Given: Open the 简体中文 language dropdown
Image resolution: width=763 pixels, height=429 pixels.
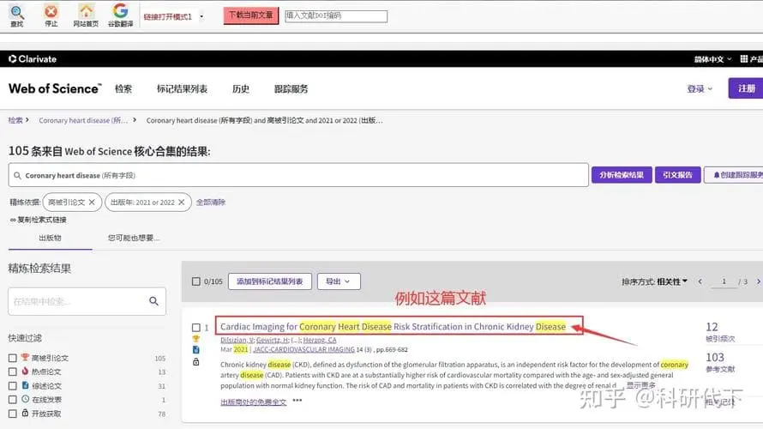Looking at the screenshot, I should click(712, 59).
